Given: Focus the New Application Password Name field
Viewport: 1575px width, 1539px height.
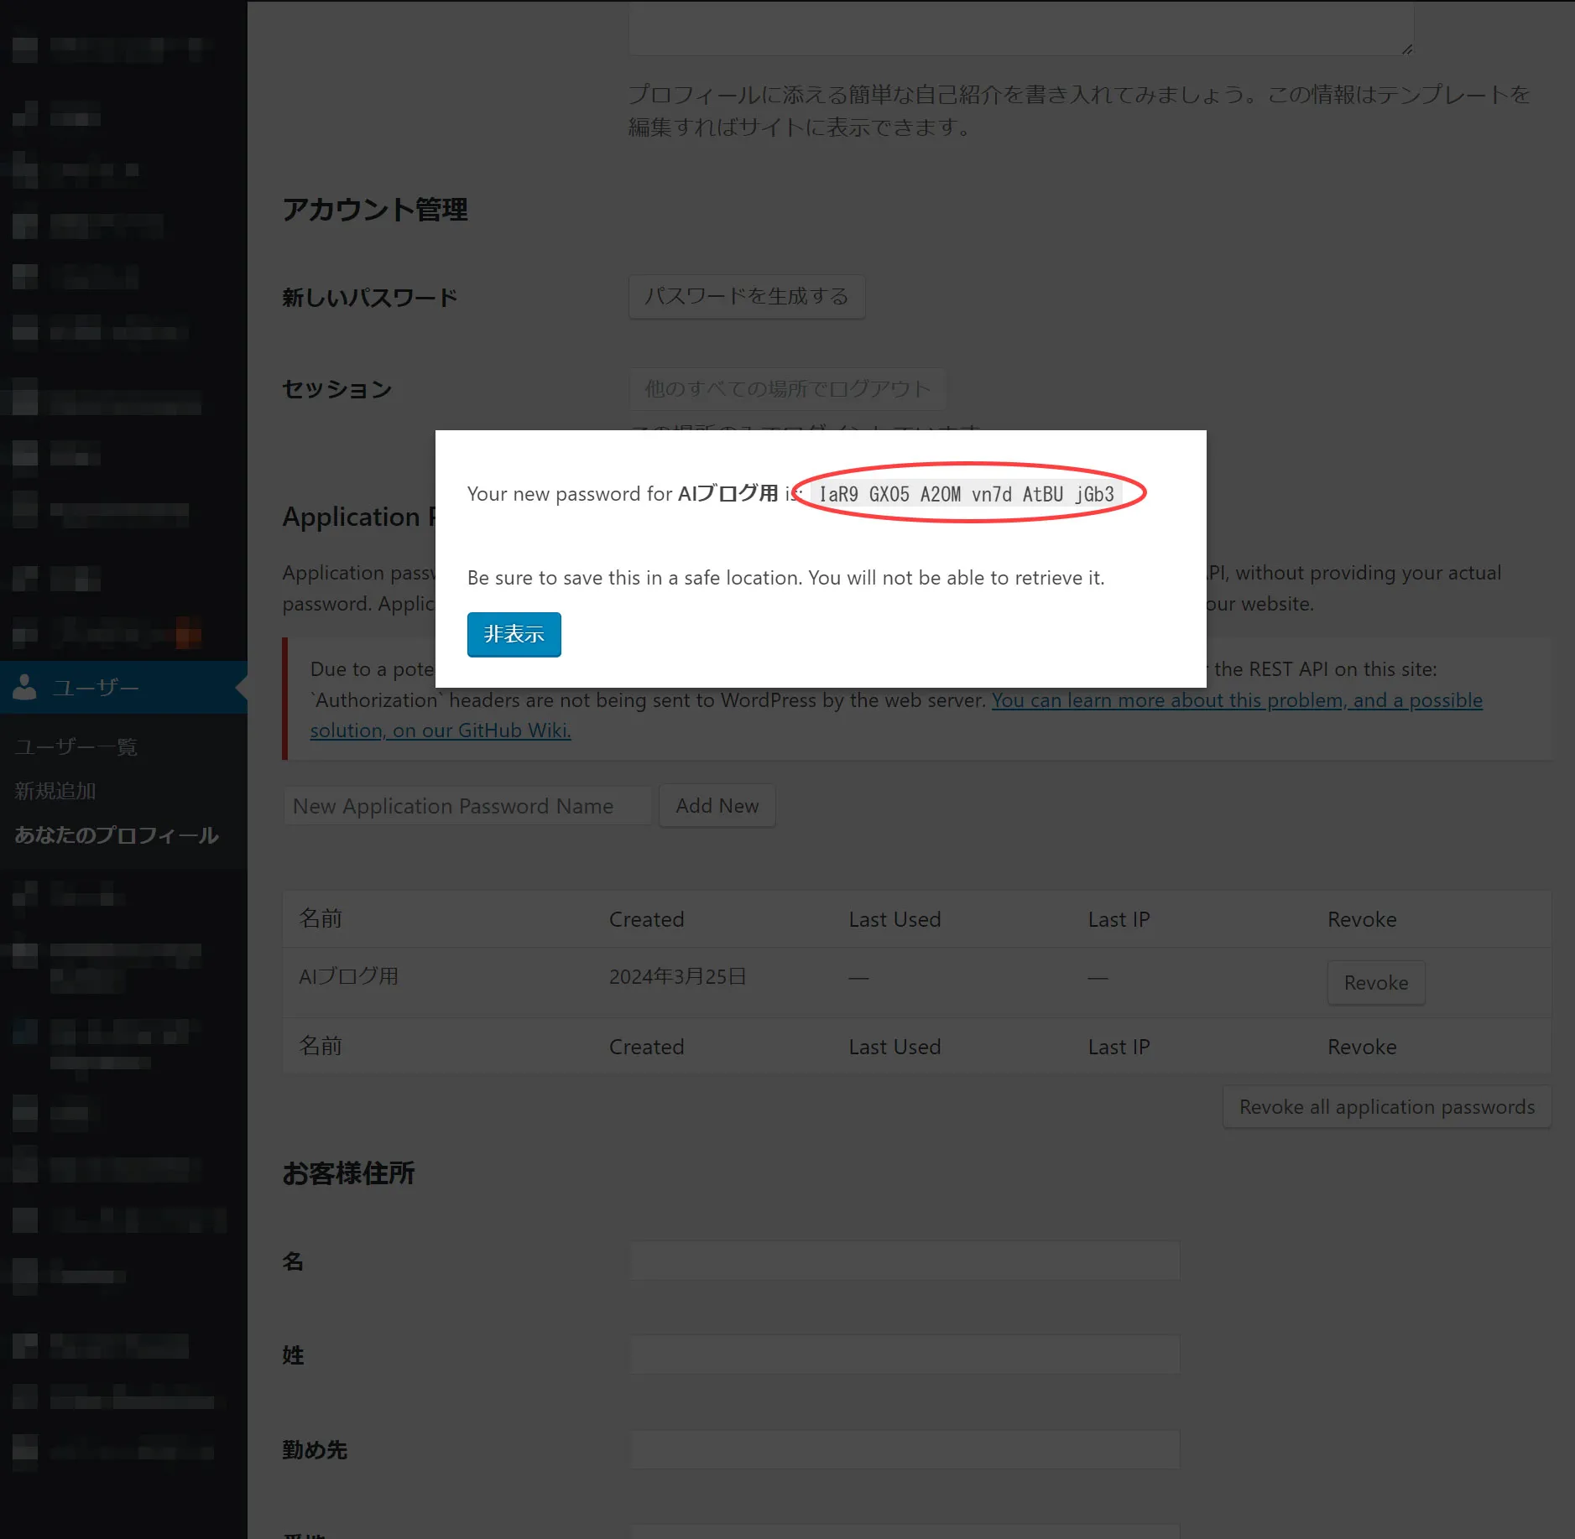Looking at the screenshot, I should pos(467,806).
